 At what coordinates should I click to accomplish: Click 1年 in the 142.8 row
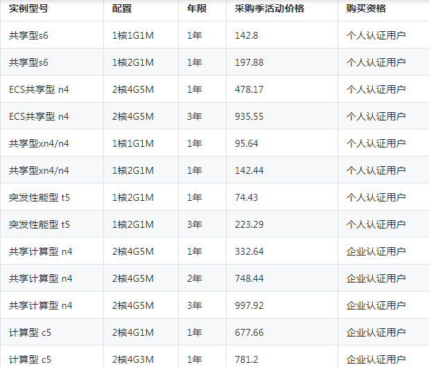[195, 35]
